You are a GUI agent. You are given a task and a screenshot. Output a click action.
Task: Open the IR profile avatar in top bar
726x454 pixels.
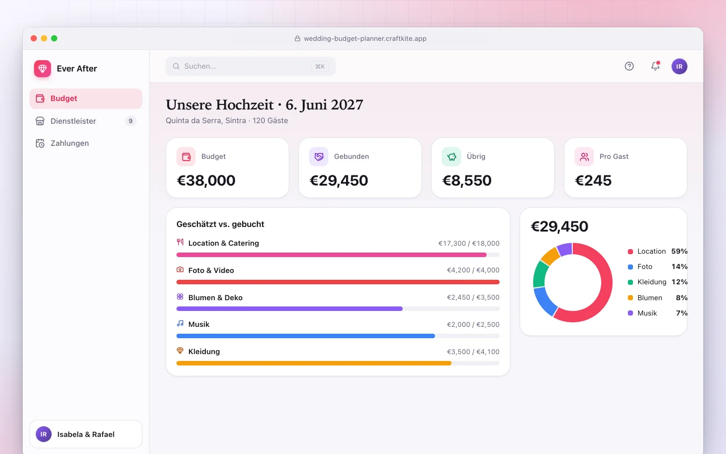679,66
